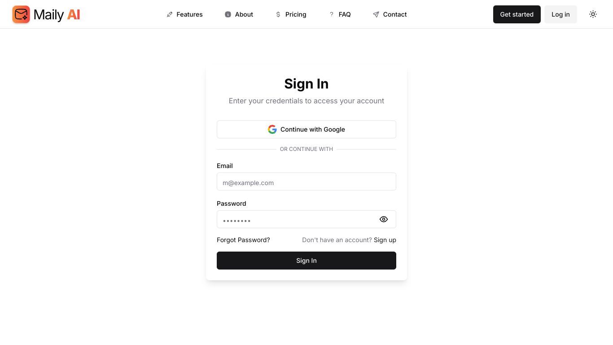
Task: Click the Get started button
Action: tap(517, 14)
